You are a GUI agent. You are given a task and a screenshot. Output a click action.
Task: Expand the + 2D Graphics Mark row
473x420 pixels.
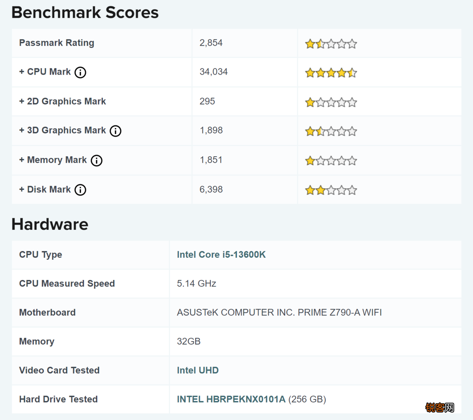(63, 101)
